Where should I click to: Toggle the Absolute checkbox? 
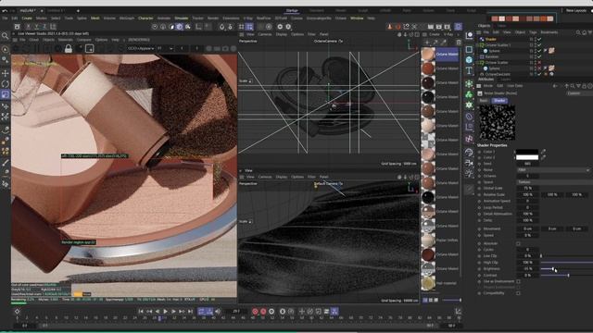point(518,243)
